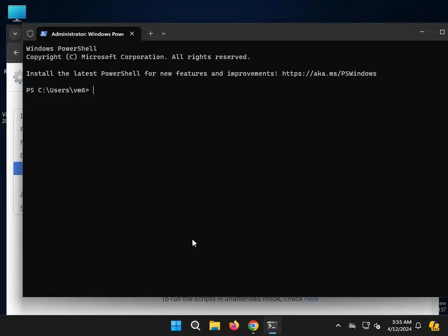Open taskbar Search
The image size is (448, 336).
click(196, 325)
